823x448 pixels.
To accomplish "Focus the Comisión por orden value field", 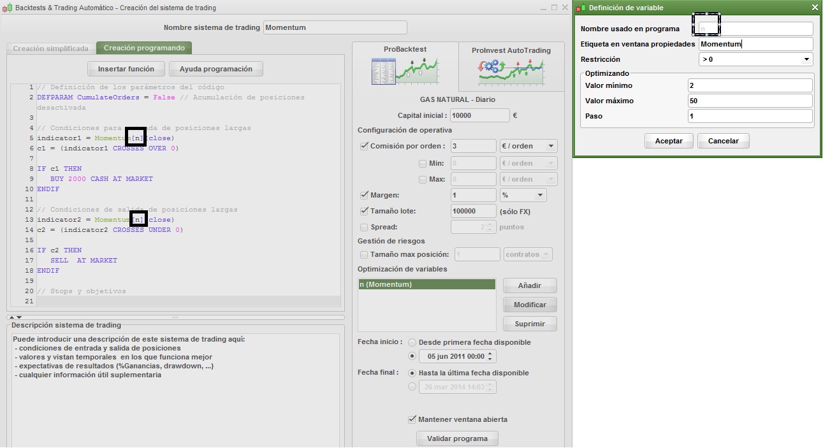I will (x=473, y=146).
